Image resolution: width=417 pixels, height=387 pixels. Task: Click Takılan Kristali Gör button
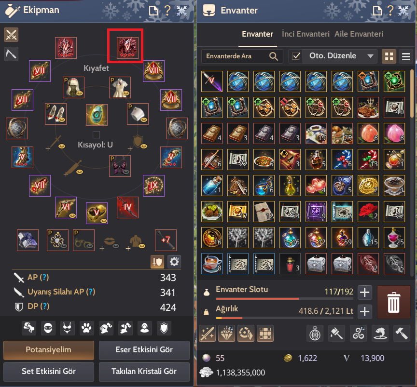(144, 371)
